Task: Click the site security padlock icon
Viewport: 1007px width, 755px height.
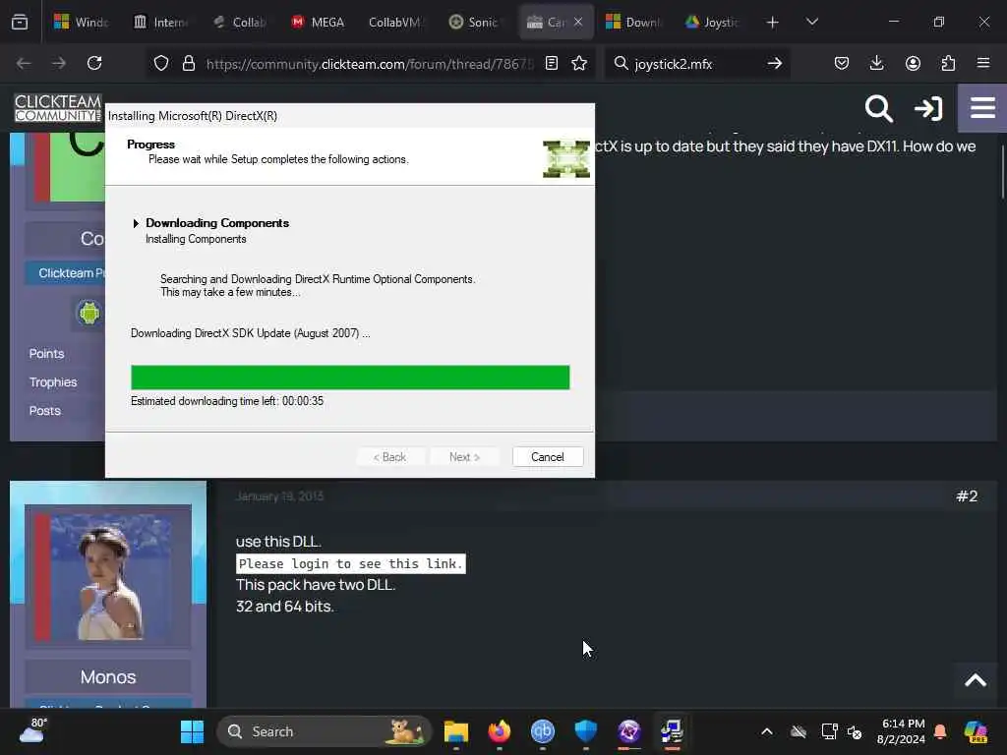Action: pos(188,64)
